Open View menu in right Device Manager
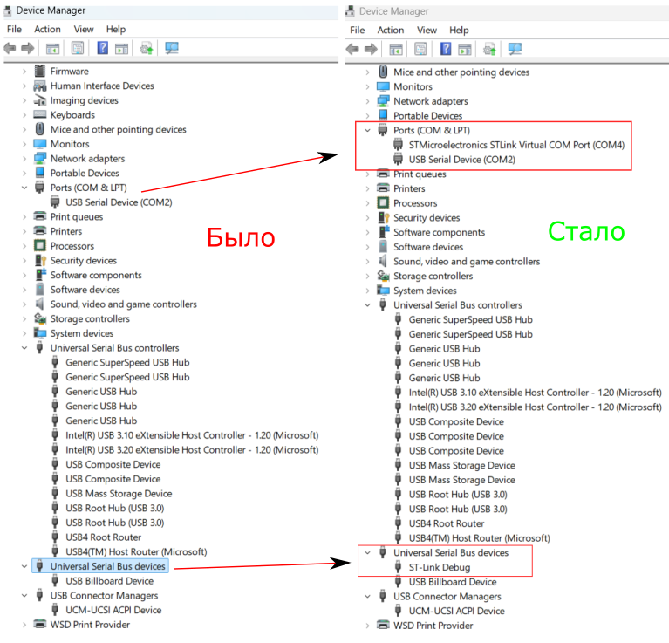This screenshot has width=669, height=643. pyautogui.click(x=427, y=30)
